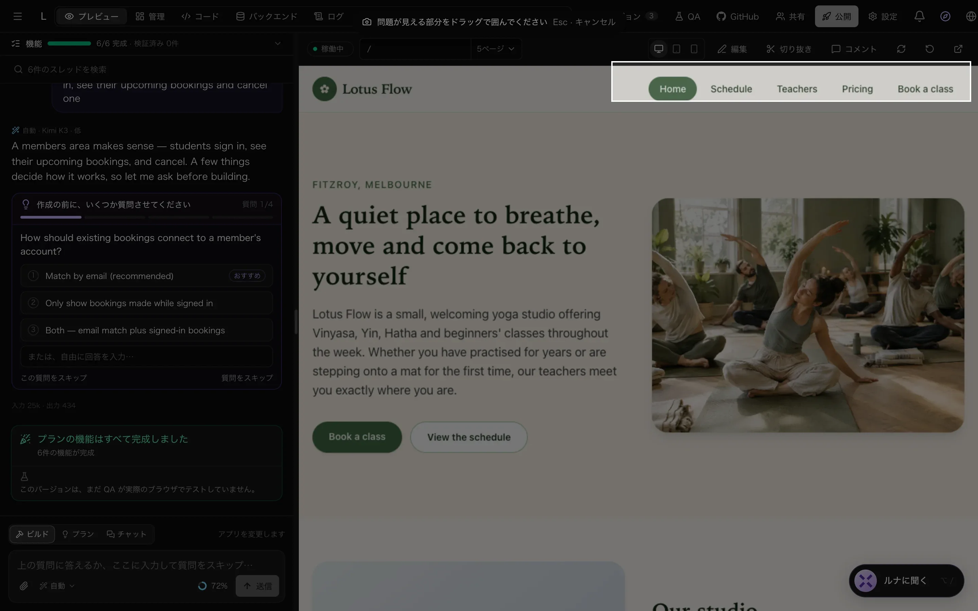Screen dimensions: 978x611
Task: Click the QA flask icon button
Action: [x=687, y=16]
